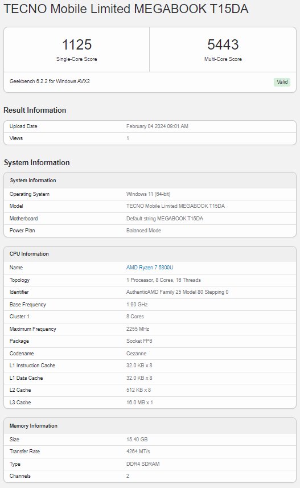Image resolution: width=300 pixels, height=488 pixels.
Task: Select the Topology row value
Action: coord(163,280)
